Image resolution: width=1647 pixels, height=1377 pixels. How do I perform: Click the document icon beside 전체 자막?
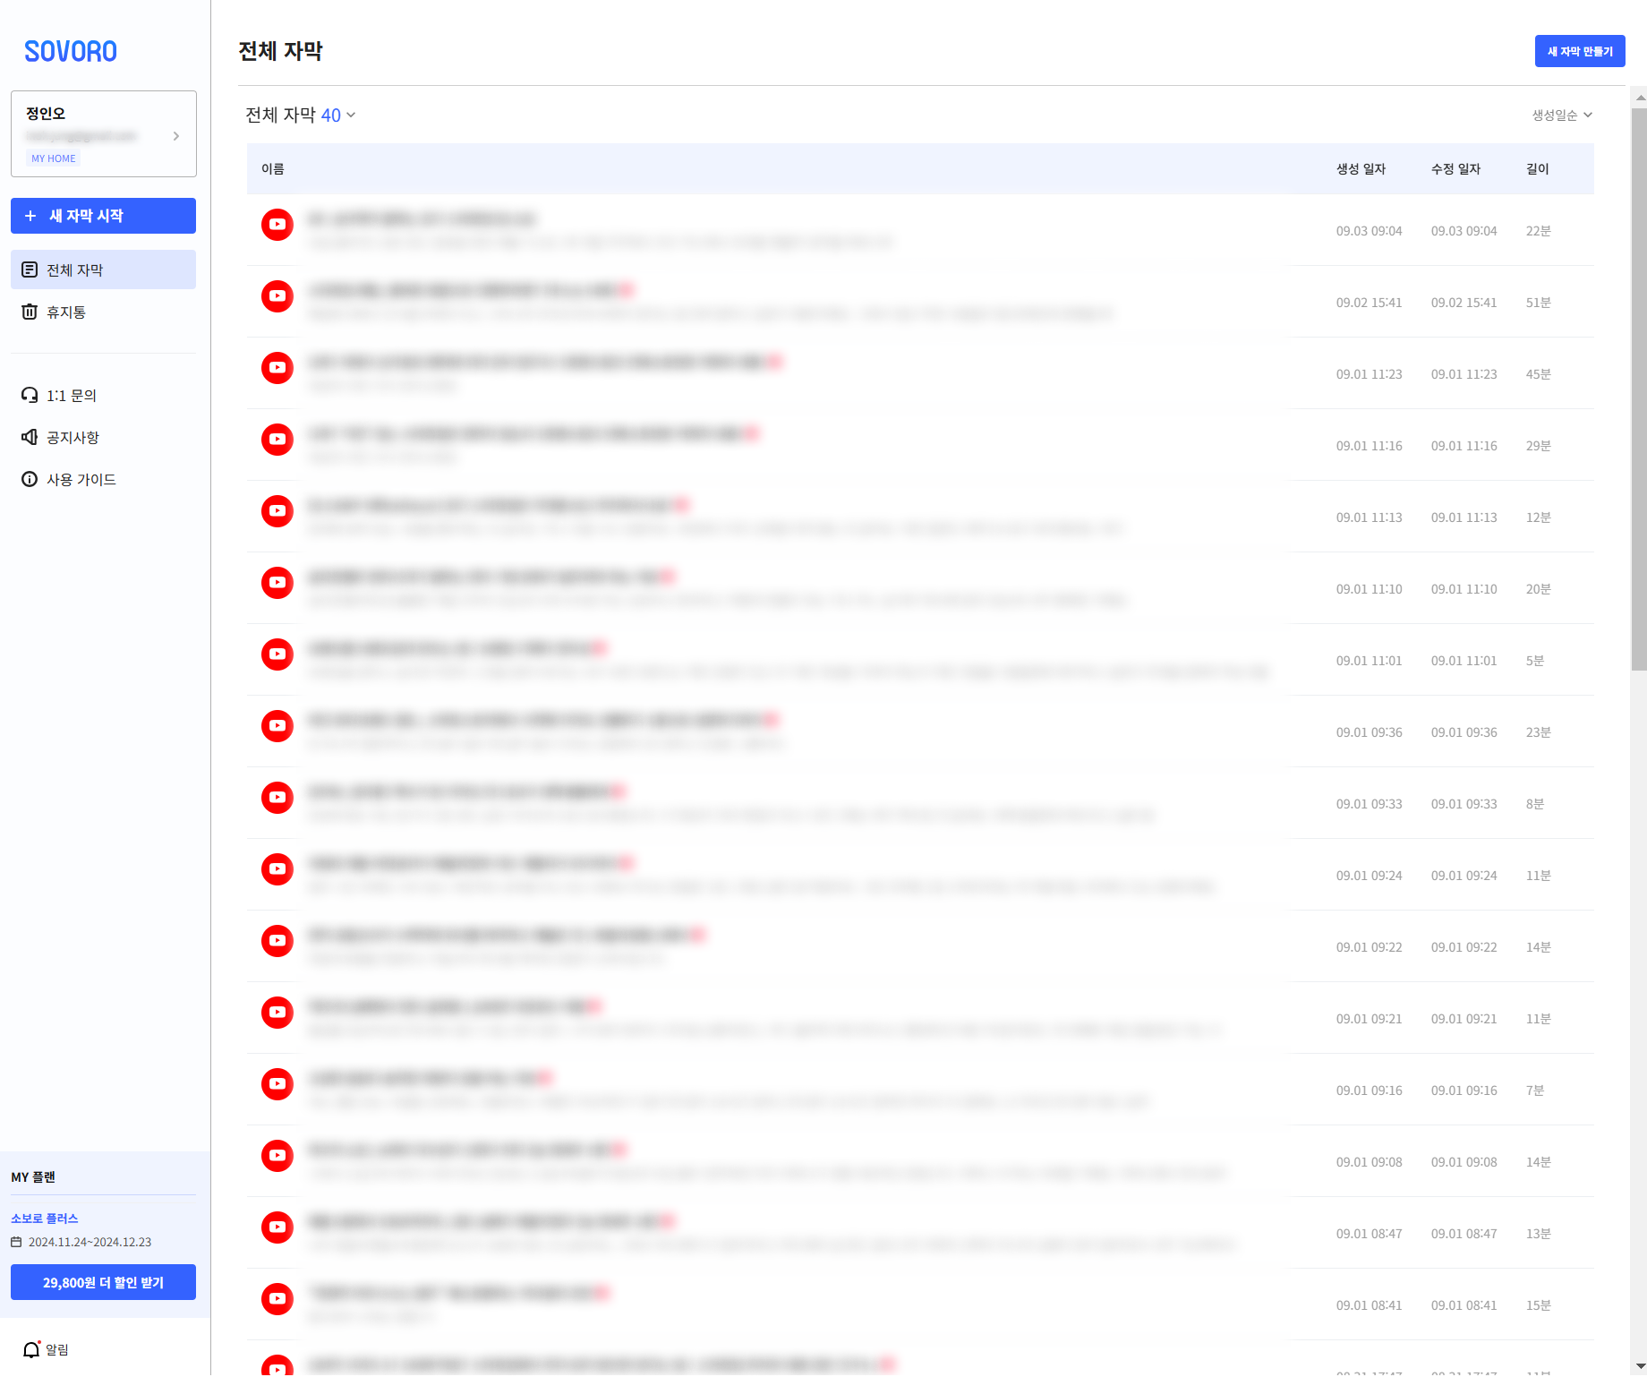[x=30, y=269]
